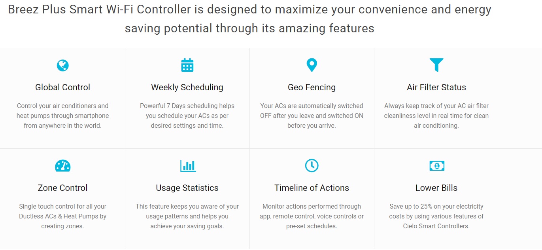Select the Global Control heading
Screen dimensions: 542x250
point(62,87)
